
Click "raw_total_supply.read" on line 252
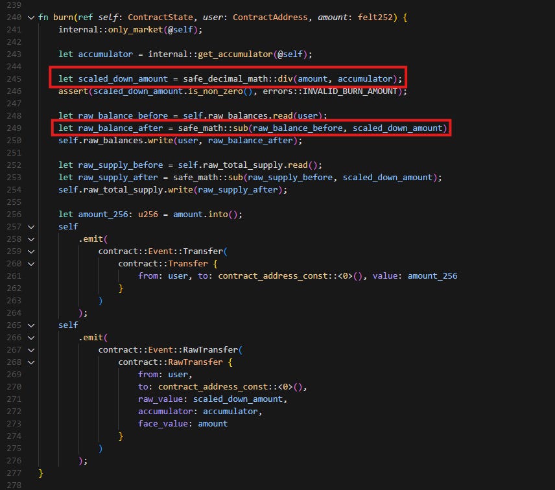255,165
